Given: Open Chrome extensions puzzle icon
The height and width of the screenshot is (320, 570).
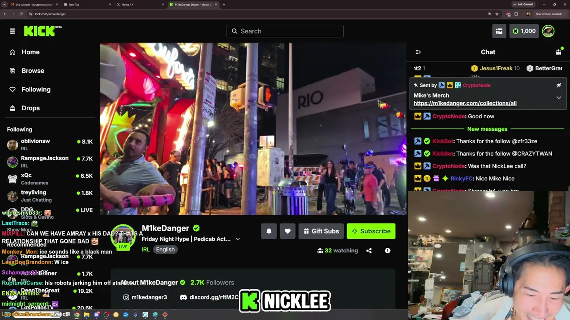Looking at the screenshot, I should (x=516, y=14).
